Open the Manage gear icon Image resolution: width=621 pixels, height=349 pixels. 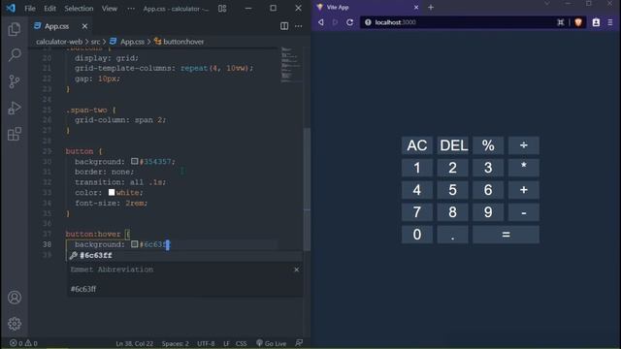click(15, 324)
